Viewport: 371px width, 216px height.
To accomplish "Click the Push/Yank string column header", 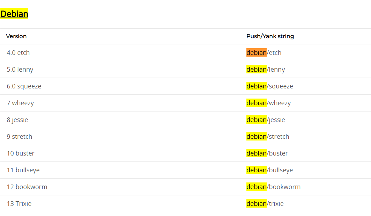I will pyautogui.click(x=270, y=36).
